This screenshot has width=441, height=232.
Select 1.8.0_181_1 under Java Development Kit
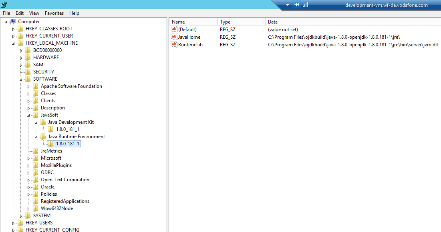pos(68,129)
